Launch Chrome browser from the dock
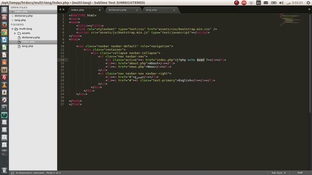This screenshot has height=175, width=312. pyautogui.click(x=4, y=33)
